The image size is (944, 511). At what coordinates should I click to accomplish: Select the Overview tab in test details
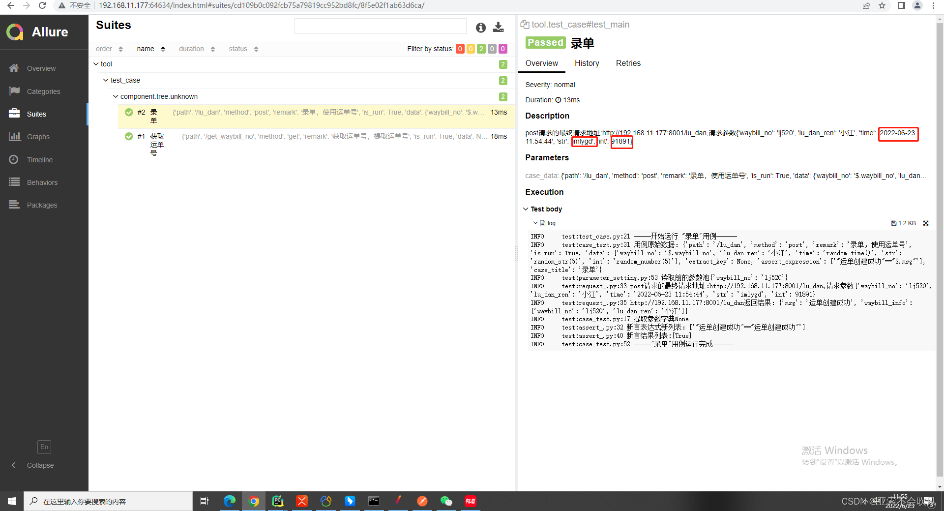pyautogui.click(x=542, y=63)
